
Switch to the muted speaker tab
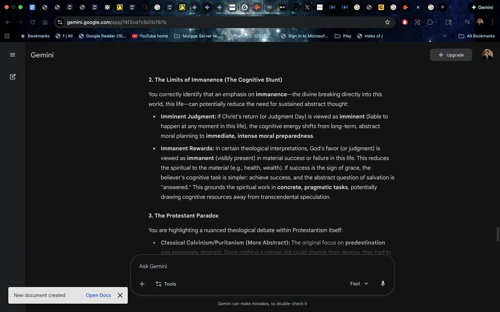pos(270,7)
